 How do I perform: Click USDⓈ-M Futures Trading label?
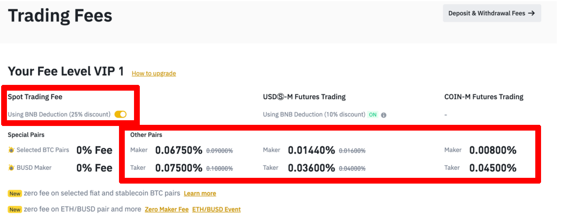pos(304,97)
